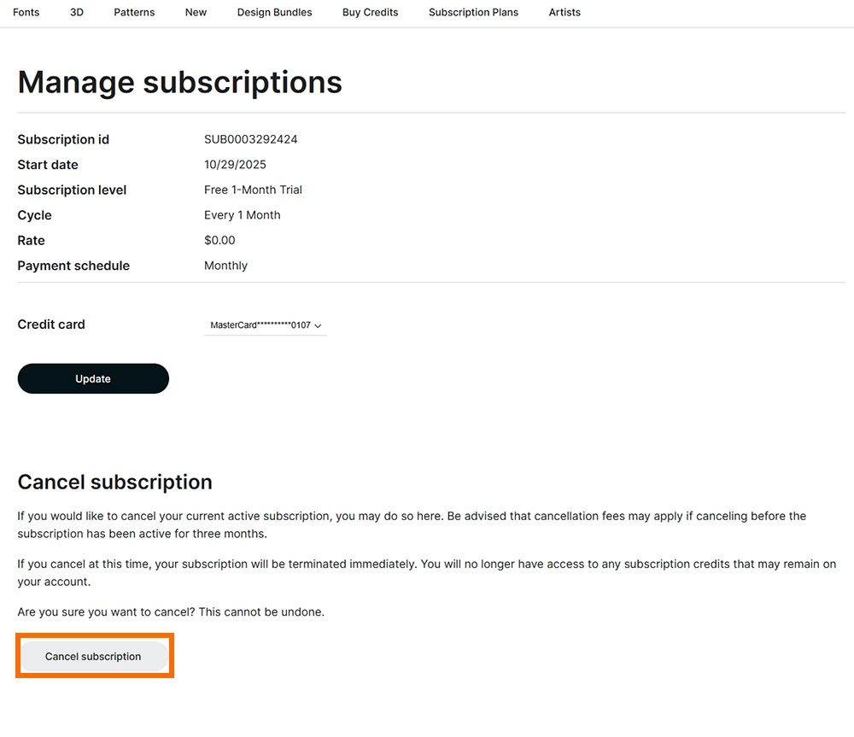Open Design Bundles in the navigation
Viewport: 854px width, 737px height.
click(274, 13)
